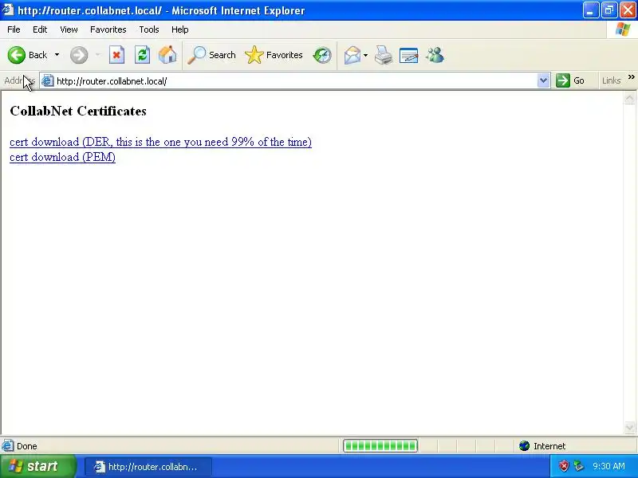
Task: Click the Internet zone globe icon
Action: point(524,446)
